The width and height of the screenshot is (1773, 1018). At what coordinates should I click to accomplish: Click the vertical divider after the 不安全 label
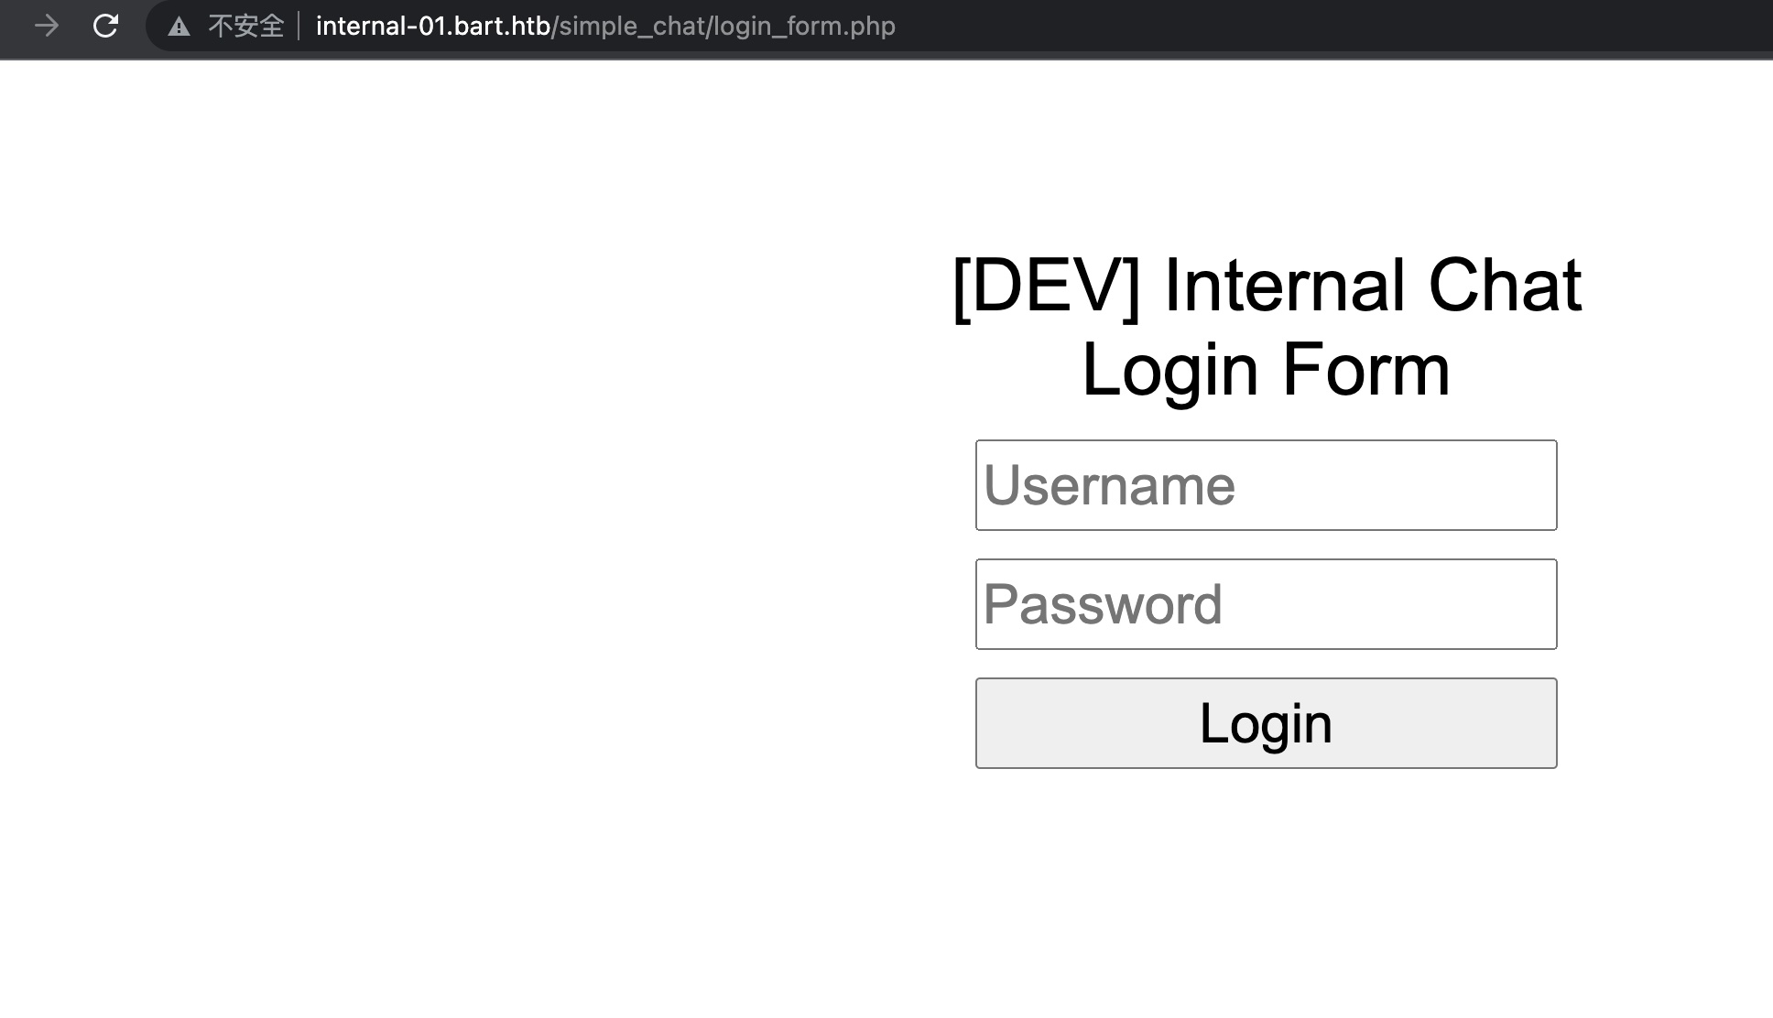[x=299, y=26]
